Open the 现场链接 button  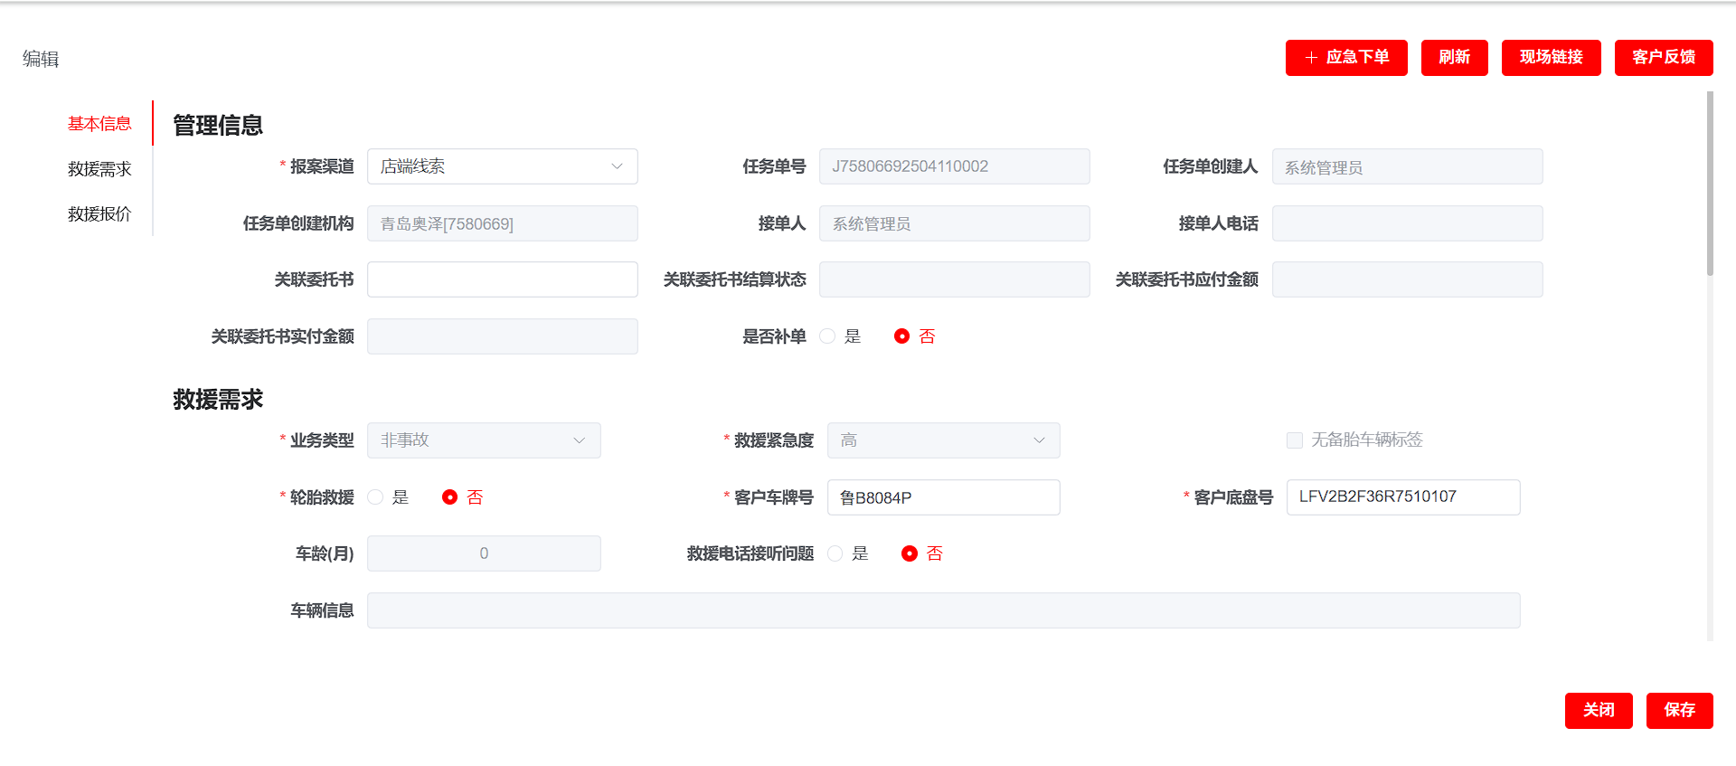tap(1551, 58)
